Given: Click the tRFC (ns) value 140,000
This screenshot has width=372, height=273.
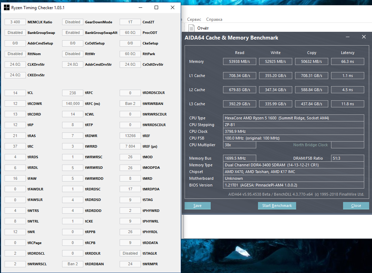Looking at the screenshot, I should coord(73,103).
